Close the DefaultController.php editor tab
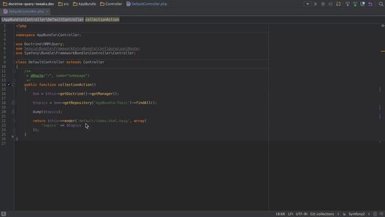This screenshot has width=385, height=217. (x=47, y=11)
